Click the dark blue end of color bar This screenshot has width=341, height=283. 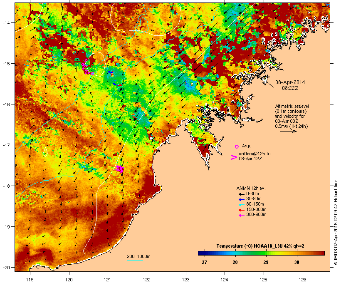[x=200, y=253]
